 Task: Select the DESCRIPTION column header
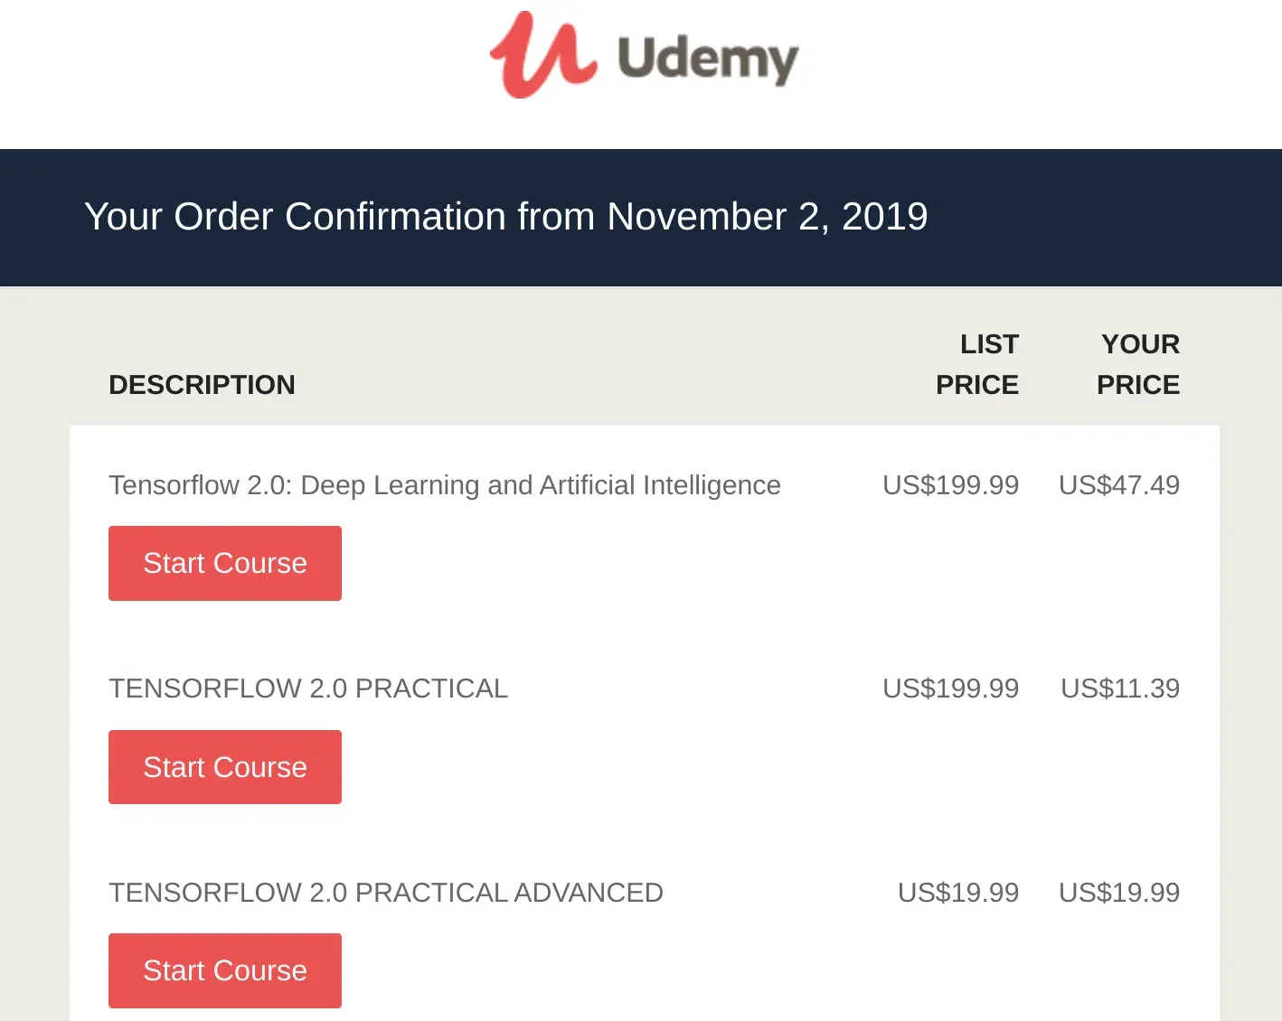coord(202,384)
